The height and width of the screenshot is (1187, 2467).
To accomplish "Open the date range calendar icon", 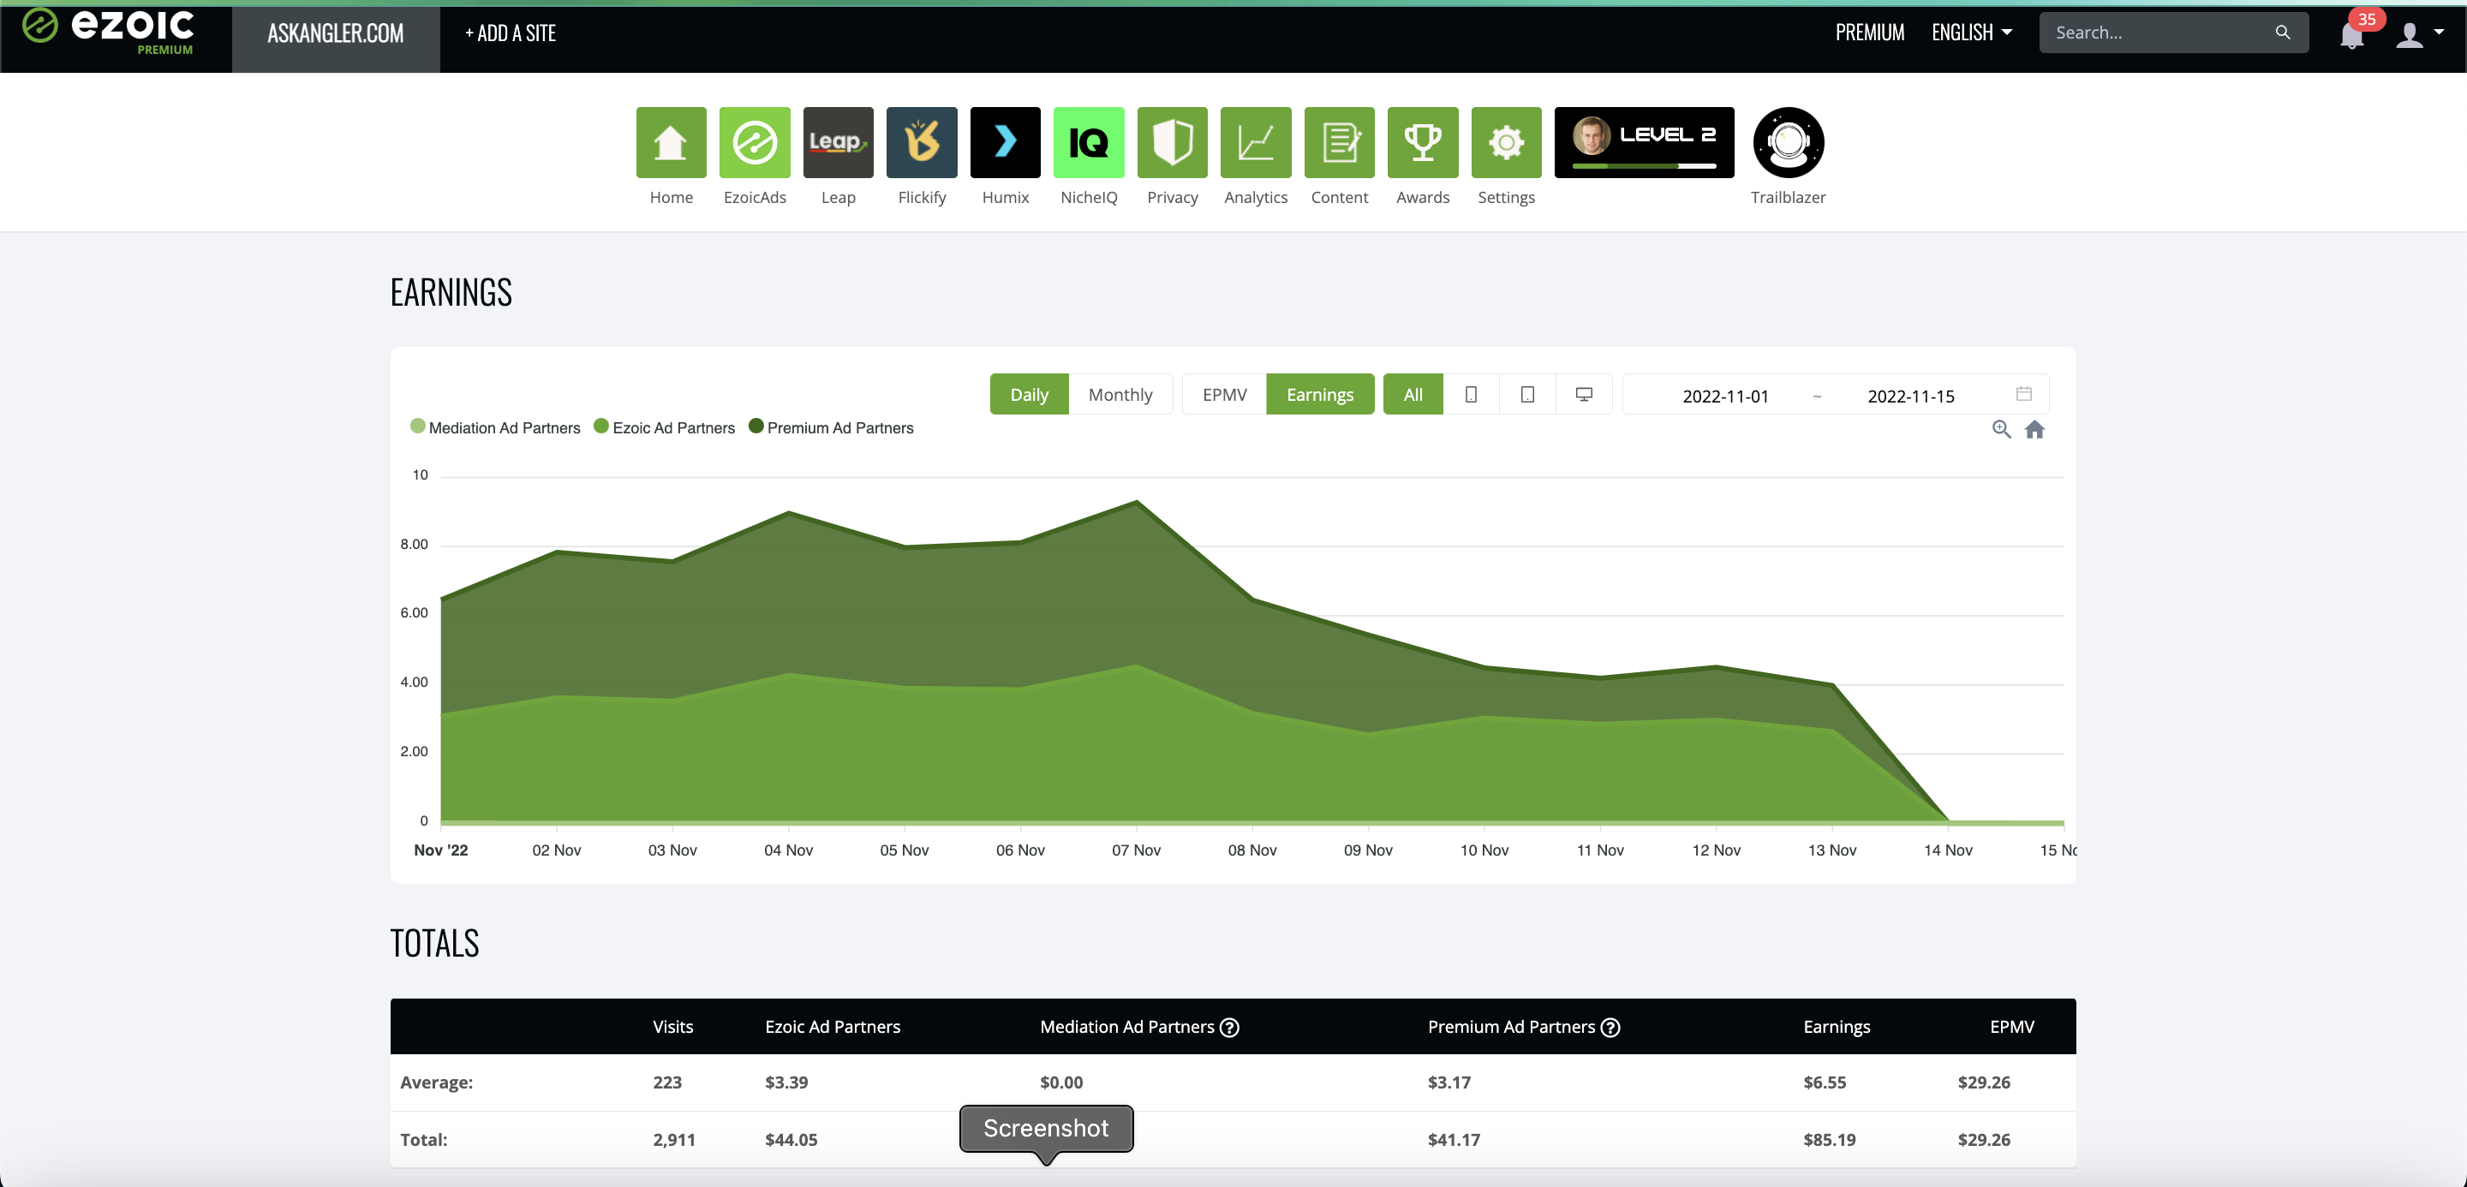I will point(2023,395).
